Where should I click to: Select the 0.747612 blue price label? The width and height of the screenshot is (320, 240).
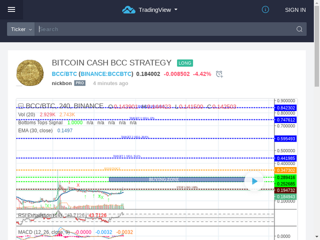point(285,120)
